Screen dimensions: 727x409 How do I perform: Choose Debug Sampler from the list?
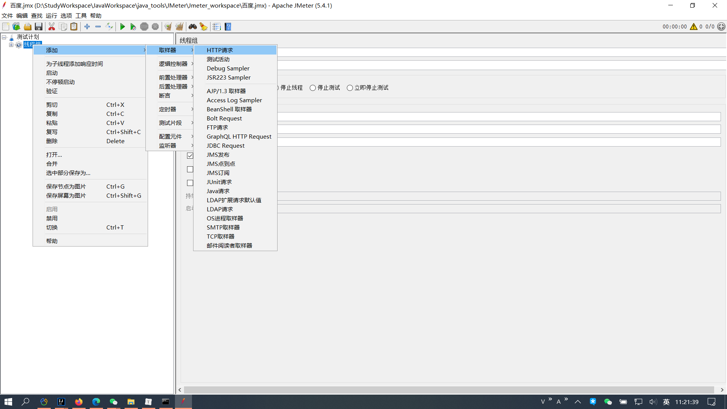coord(235,68)
